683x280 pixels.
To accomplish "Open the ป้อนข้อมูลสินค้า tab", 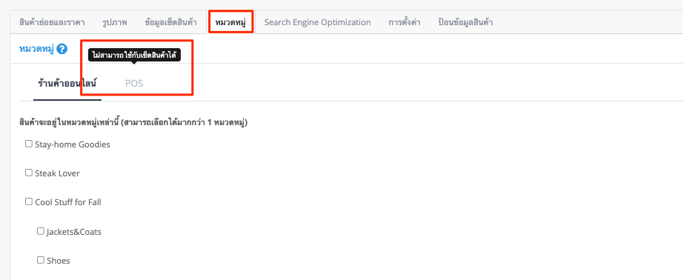I will pyautogui.click(x=466, y=22).
